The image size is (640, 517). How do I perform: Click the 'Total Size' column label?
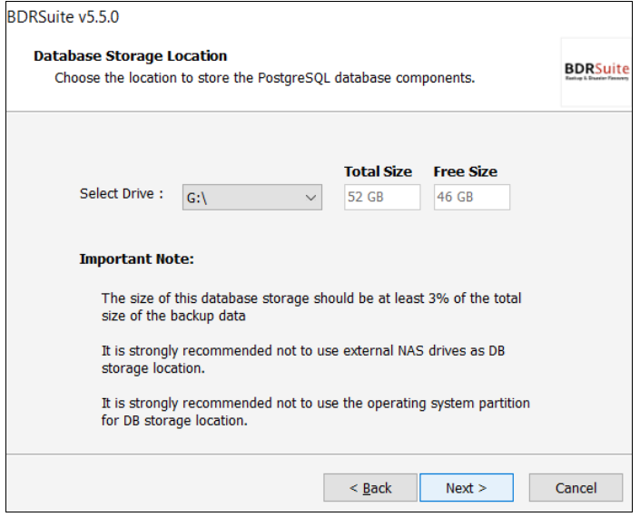pos(378,171)
